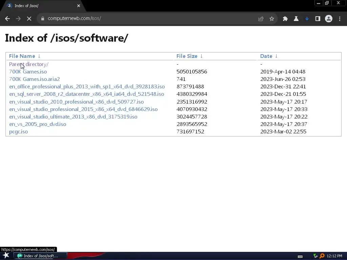347x260 pixels.
Task: Click date 2023-Mar-02 22:55
Action: coord(284,132)
